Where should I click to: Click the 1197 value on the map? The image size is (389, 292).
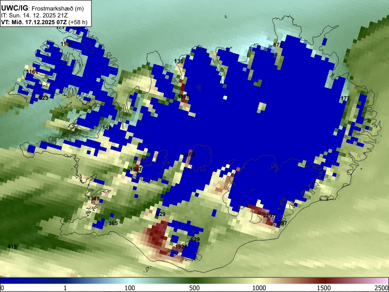coord(66,44)
